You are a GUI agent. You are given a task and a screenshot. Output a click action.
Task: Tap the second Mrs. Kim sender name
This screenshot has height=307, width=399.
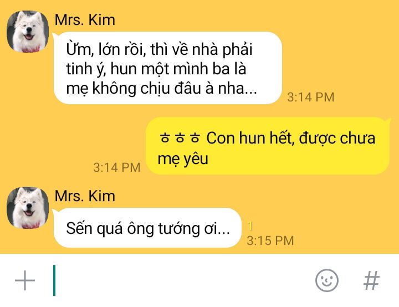[85, 196]
